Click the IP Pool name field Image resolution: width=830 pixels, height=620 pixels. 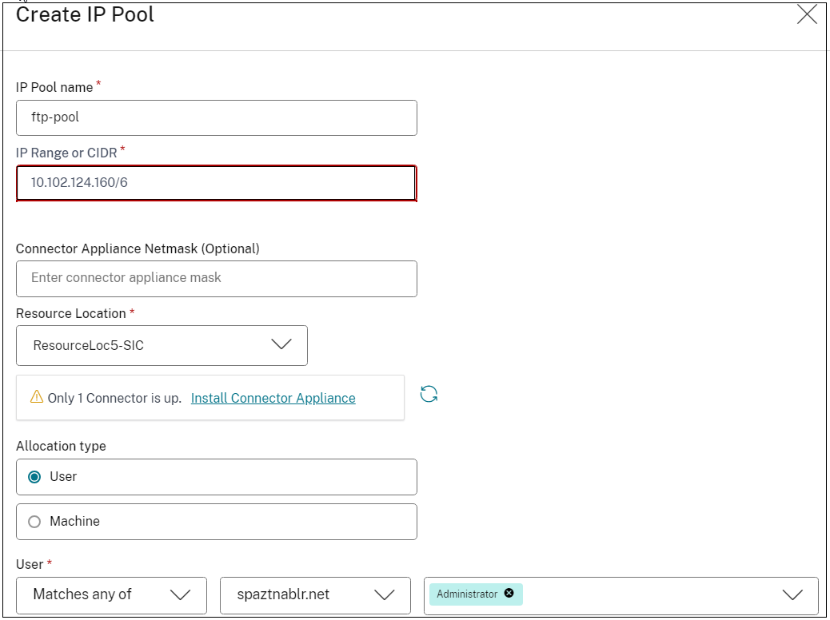(x=216, y=117)
